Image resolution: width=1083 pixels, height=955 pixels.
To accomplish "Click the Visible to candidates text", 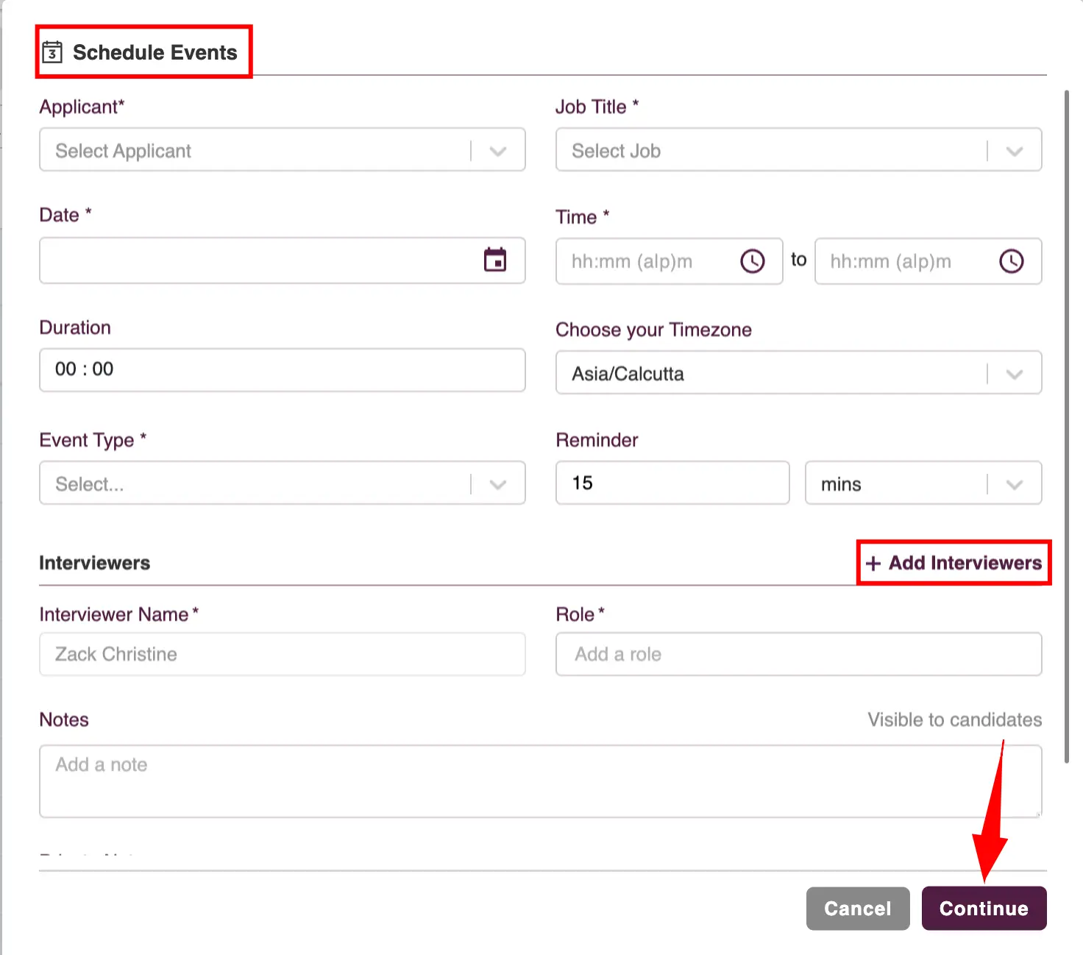I will [x=955, y=720].
